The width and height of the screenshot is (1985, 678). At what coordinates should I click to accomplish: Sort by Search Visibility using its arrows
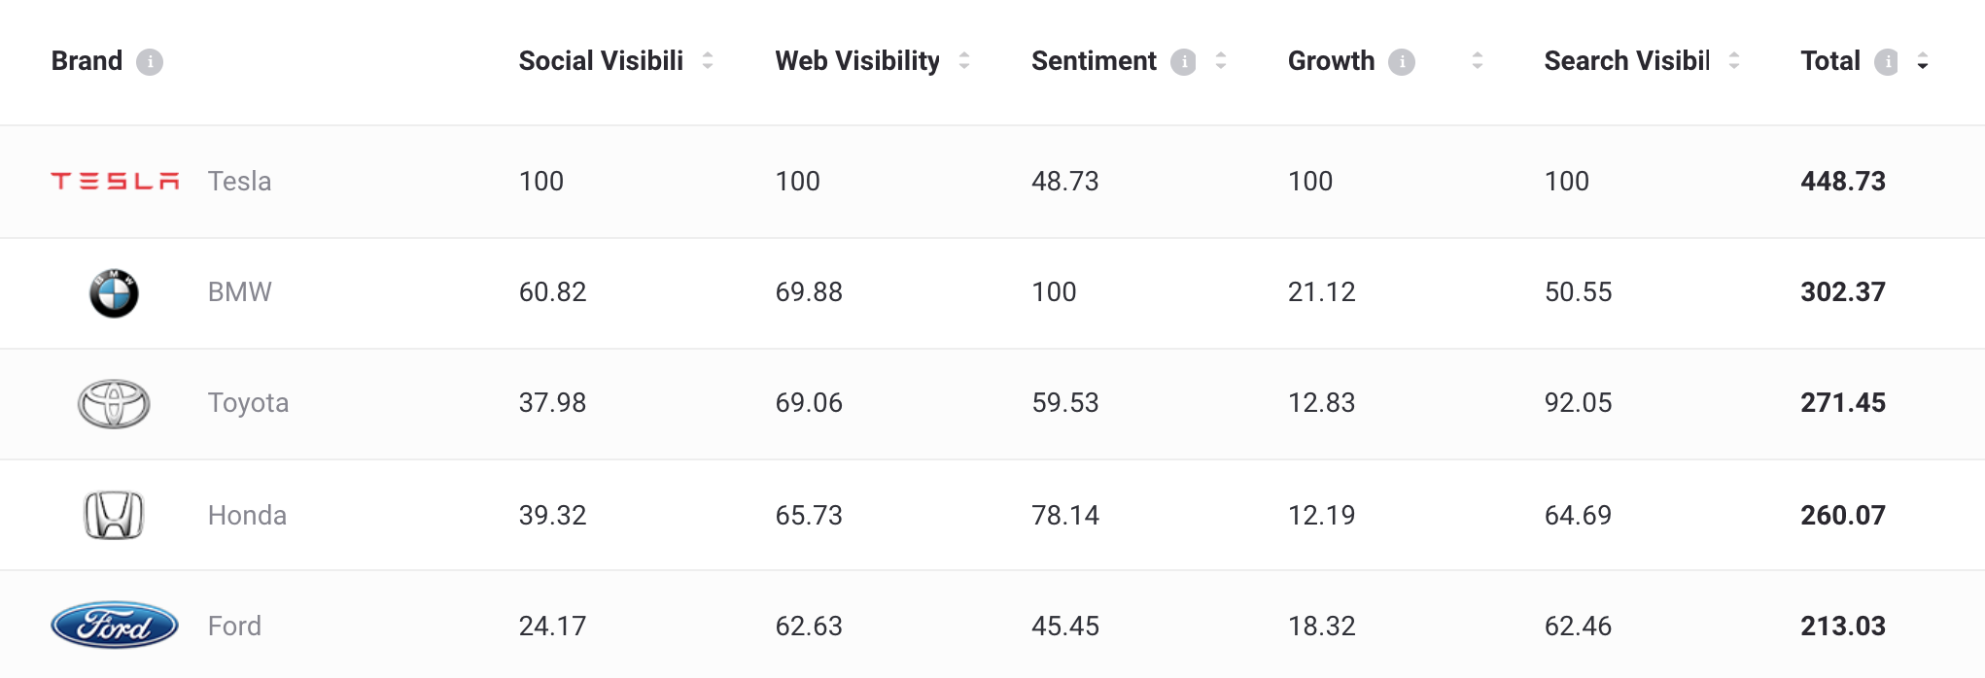pos(1734,61)
